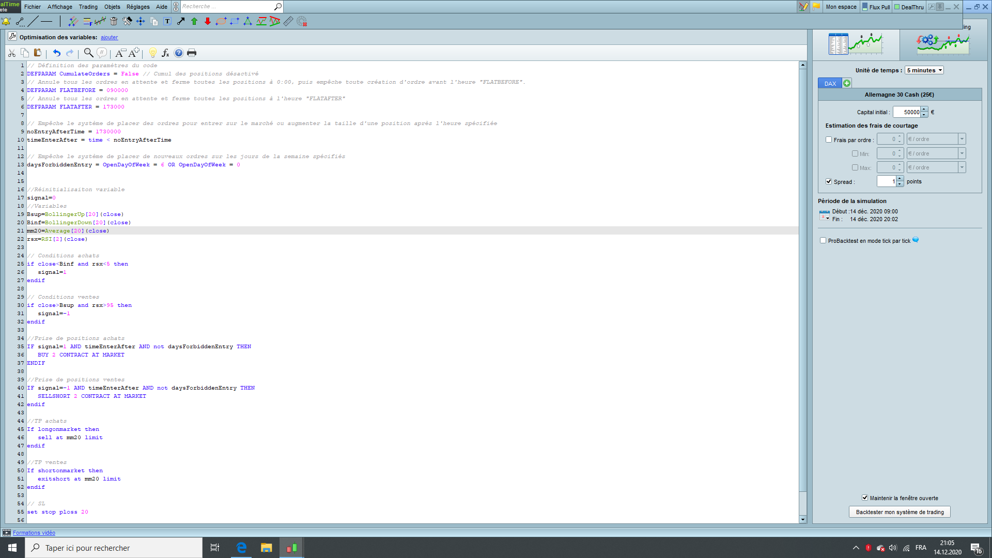Open the search magnifier in code editor
This screenshot has width=992, height=558.
pyautogui.click(x=88, y=53)
